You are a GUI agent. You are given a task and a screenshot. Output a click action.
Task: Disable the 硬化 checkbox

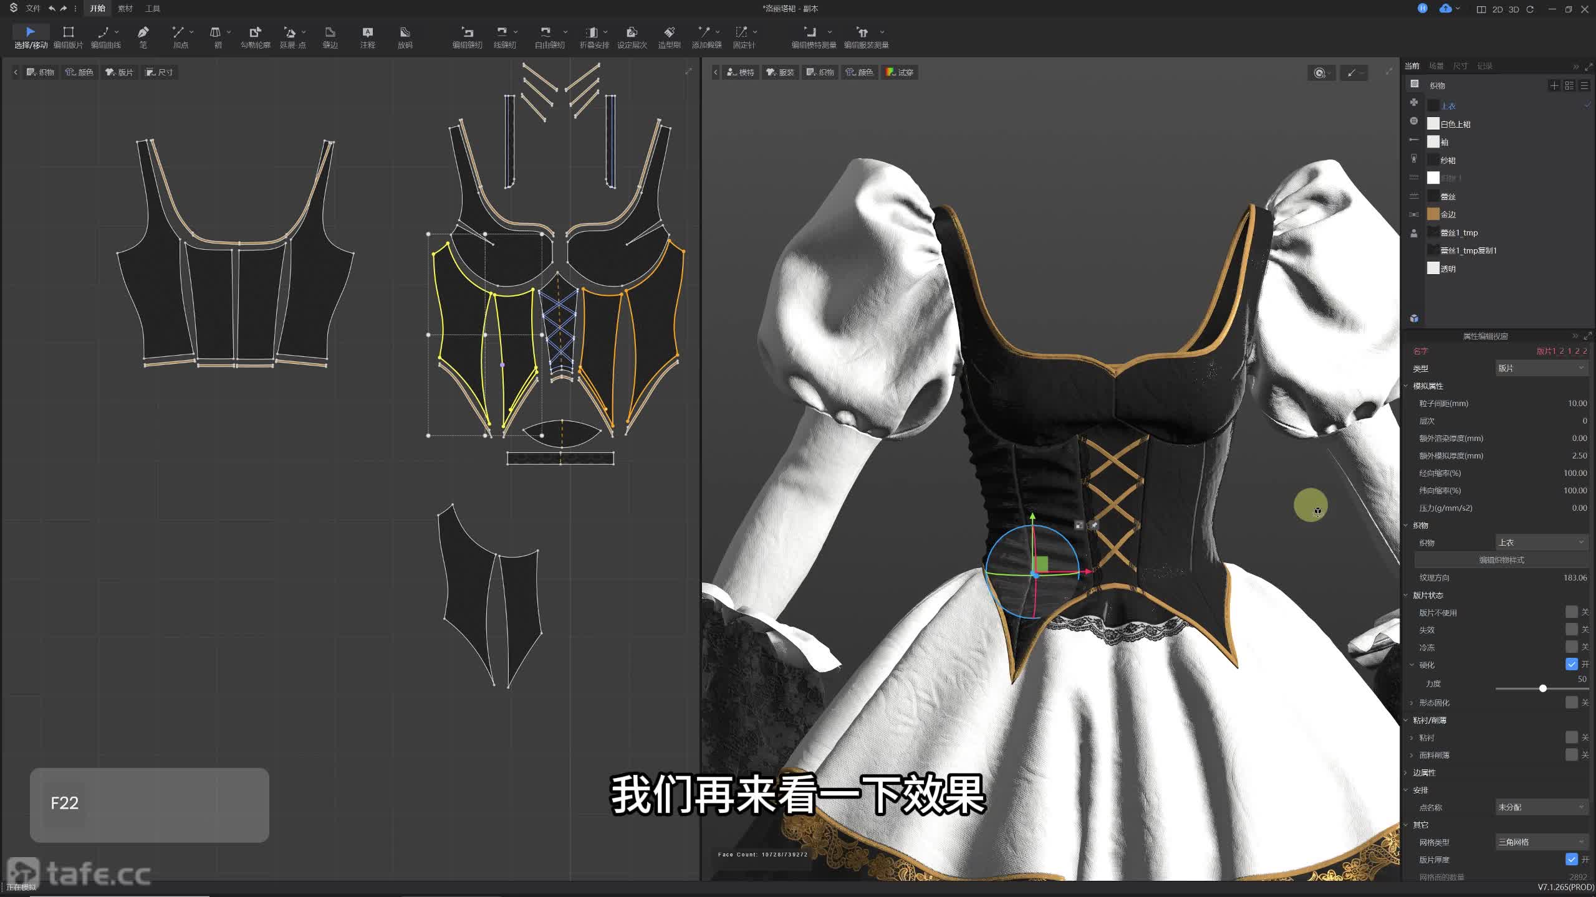pos(1571,665)
